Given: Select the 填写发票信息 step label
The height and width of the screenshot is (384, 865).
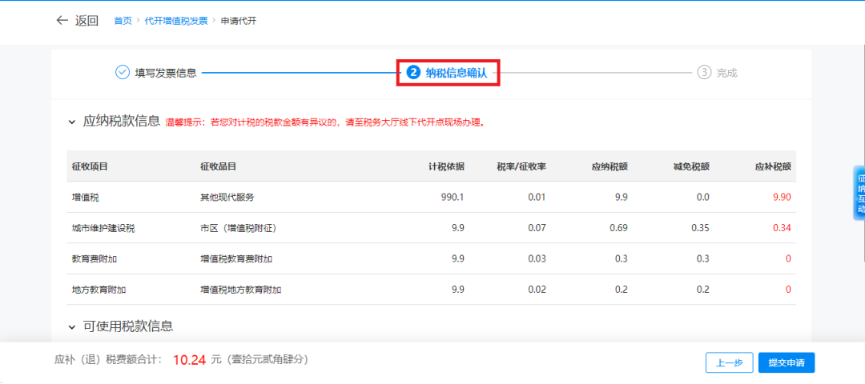Looking at the screenshot, I should pos(166,73).
